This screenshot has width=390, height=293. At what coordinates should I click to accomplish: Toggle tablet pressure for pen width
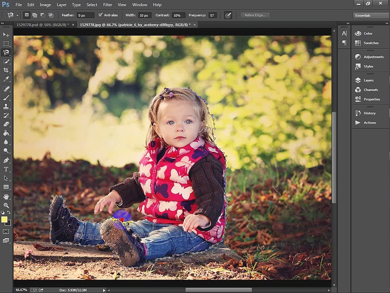click(228, 15)
